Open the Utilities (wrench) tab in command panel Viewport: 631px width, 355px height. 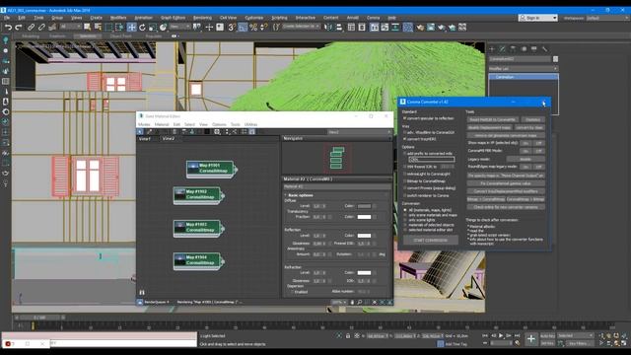[x=544, y=49]
